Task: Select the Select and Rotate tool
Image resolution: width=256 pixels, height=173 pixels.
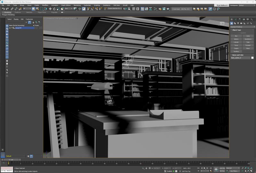Action: pyautogui.click(x=54, y=9)
